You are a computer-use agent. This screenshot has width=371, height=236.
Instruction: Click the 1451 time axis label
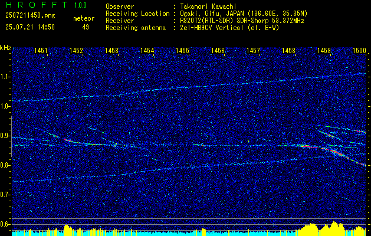coord(41,50)
